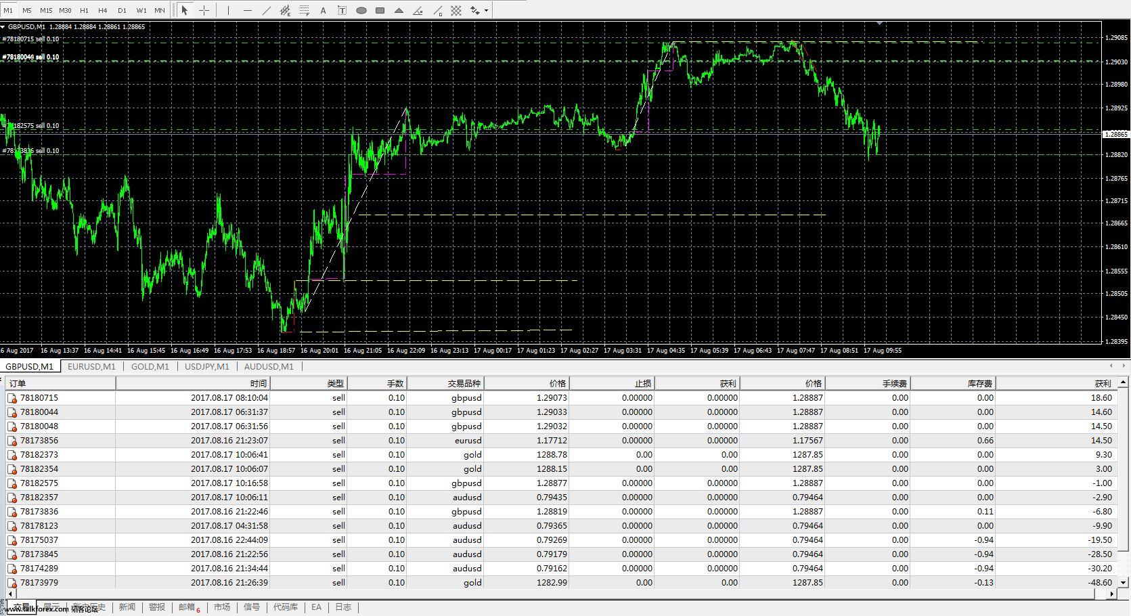Select the triangle shape tool
The image size is (1131, 616).
[x=399, y=10]
